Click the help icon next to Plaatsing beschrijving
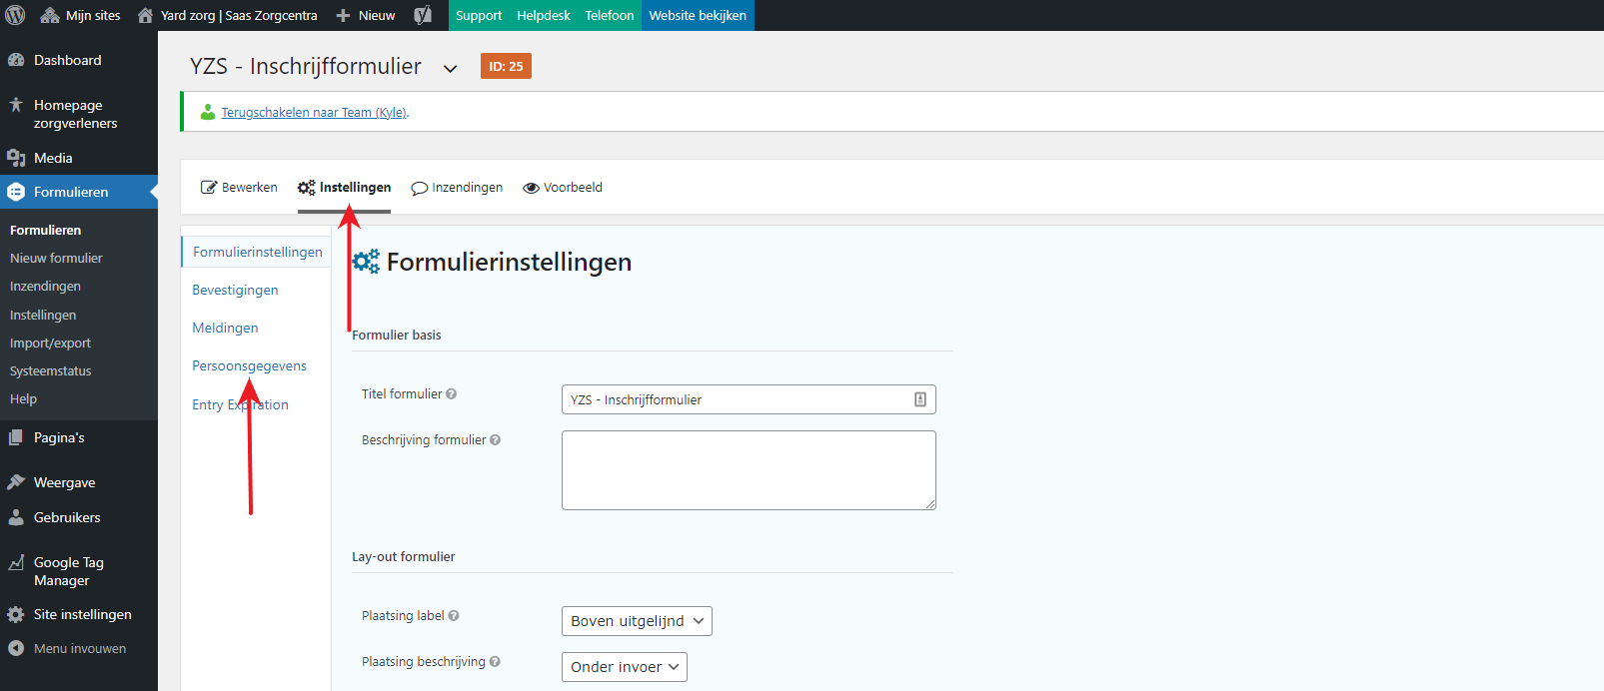This screenshot has height=691, width=1604. (x=495, y=662)
